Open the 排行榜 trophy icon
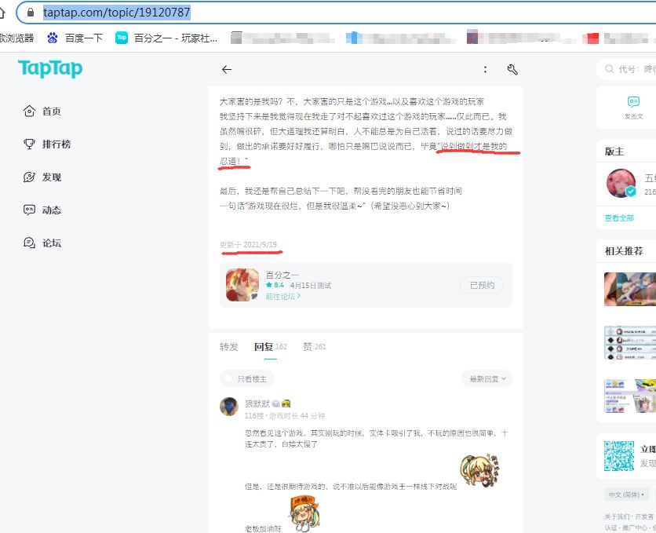 tap(29, 144)
